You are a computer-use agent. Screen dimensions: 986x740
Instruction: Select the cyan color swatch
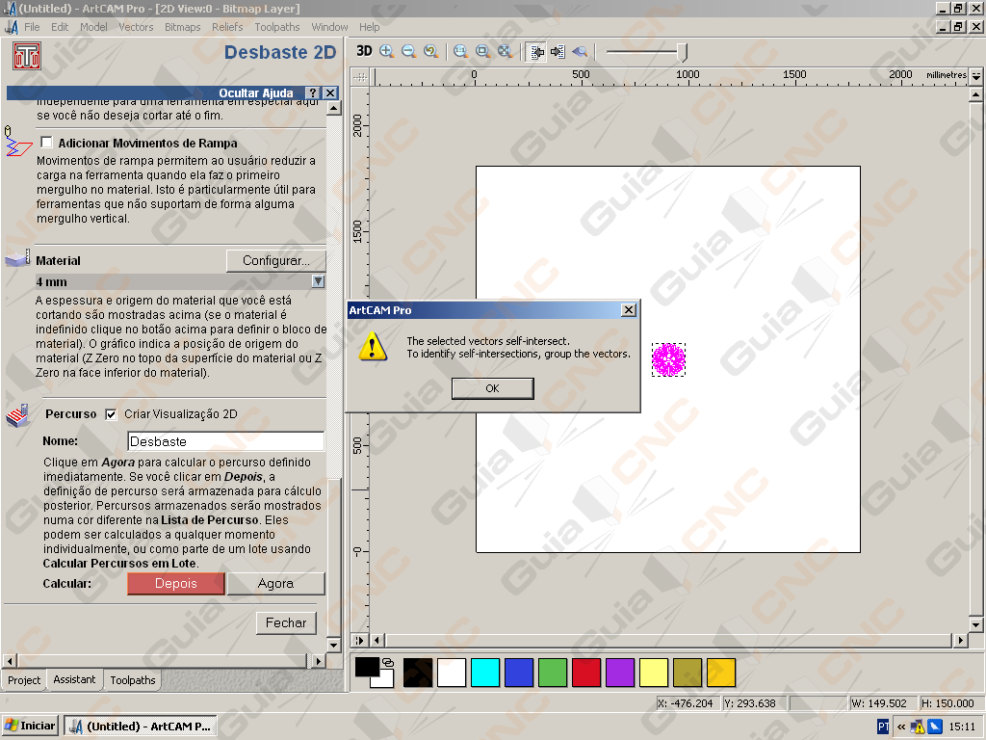(485, 672)
